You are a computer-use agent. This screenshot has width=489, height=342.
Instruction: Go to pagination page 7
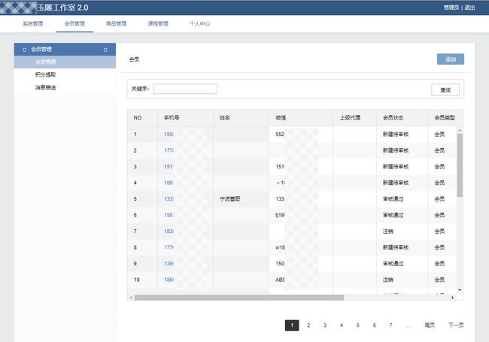[390, 325]
